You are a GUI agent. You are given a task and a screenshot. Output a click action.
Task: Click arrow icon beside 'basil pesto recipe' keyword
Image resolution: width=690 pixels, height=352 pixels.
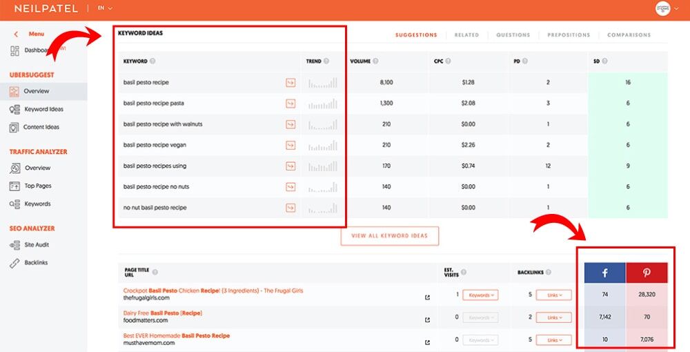pos(290,83)
